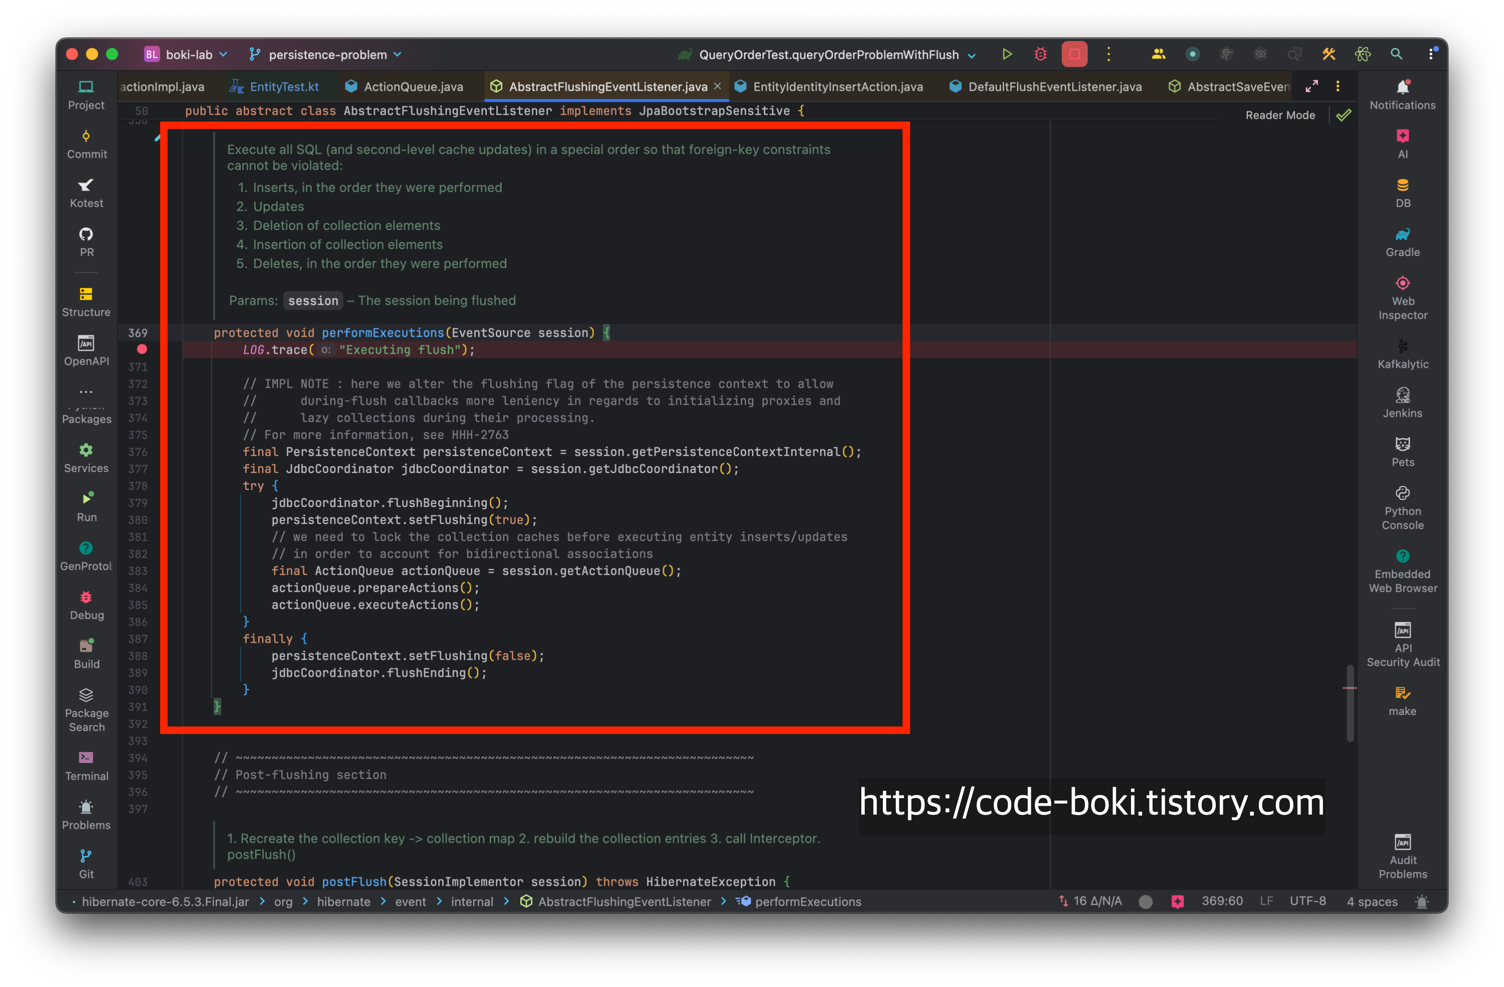The width and height of the screenshot is (1504, 987).
Task: Click the performExecutions breadcrumb
Action: [807, 902]
